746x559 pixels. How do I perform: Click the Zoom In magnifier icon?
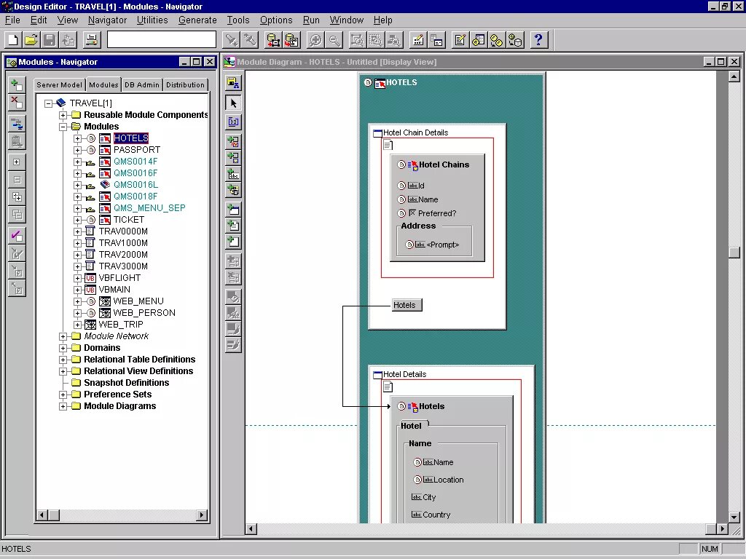pyautogui.click(x=315, y=40)
